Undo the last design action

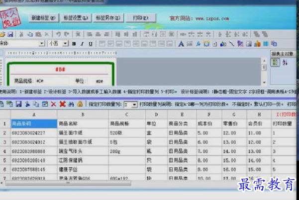click(58, 34)
